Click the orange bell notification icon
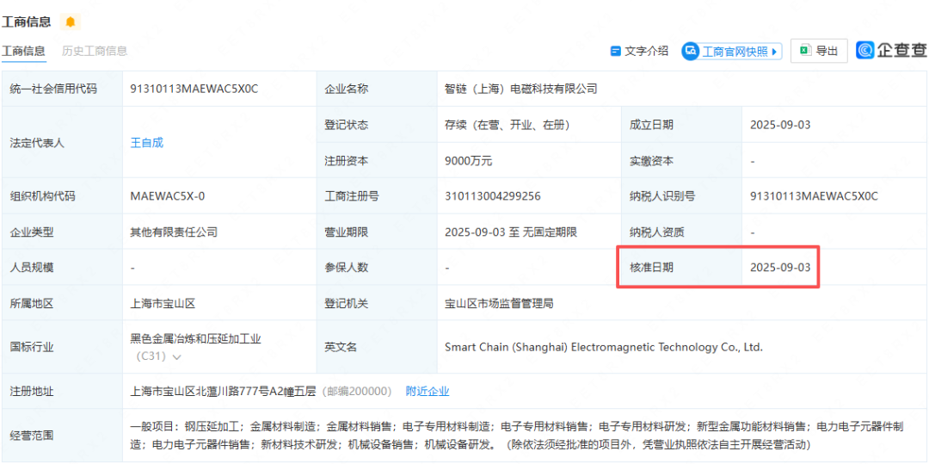 point(71,22)
